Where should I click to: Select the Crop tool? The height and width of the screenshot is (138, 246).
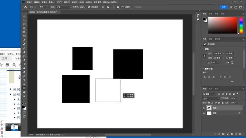coord(24,32)
